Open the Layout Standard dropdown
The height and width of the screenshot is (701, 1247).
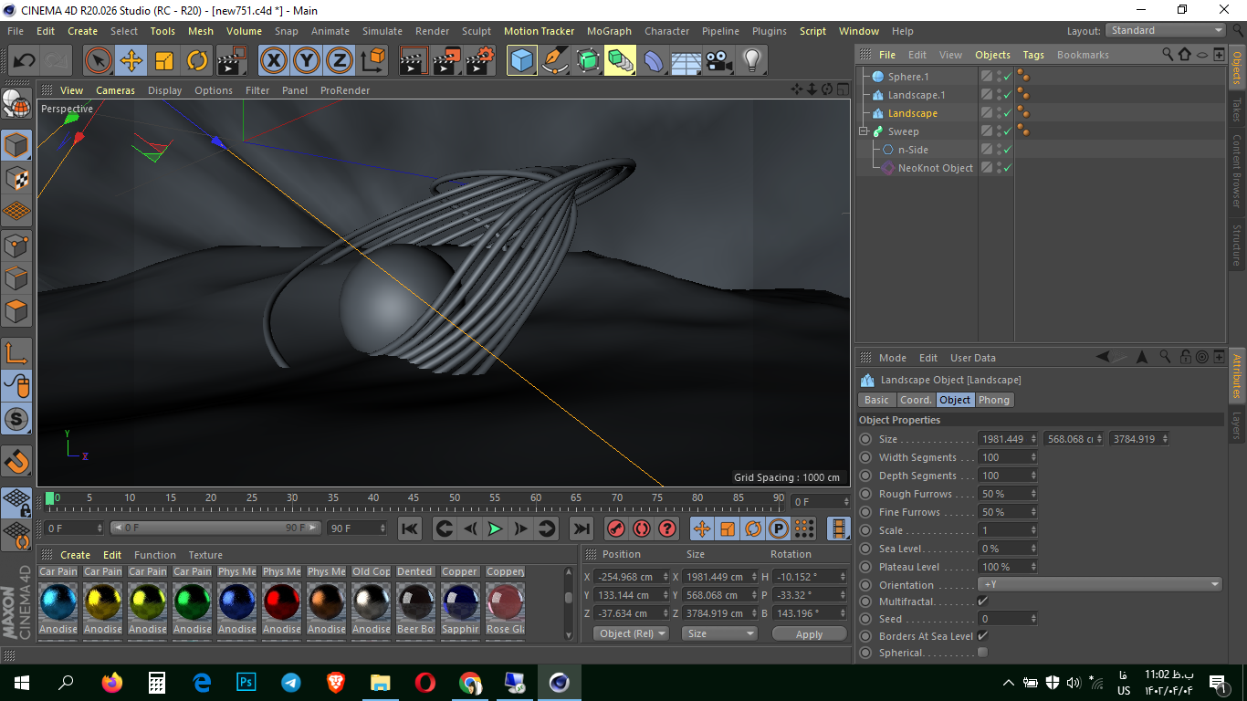pos(1166,30)
